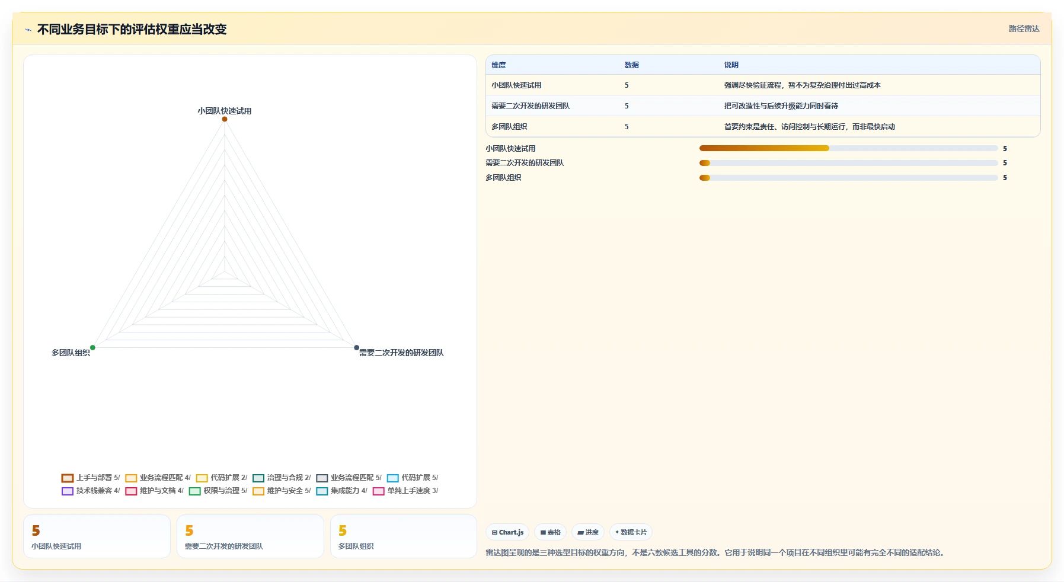Click the 进度 chip
Image resolution: width=1064 pixels, height=582 pixels.
588,532
